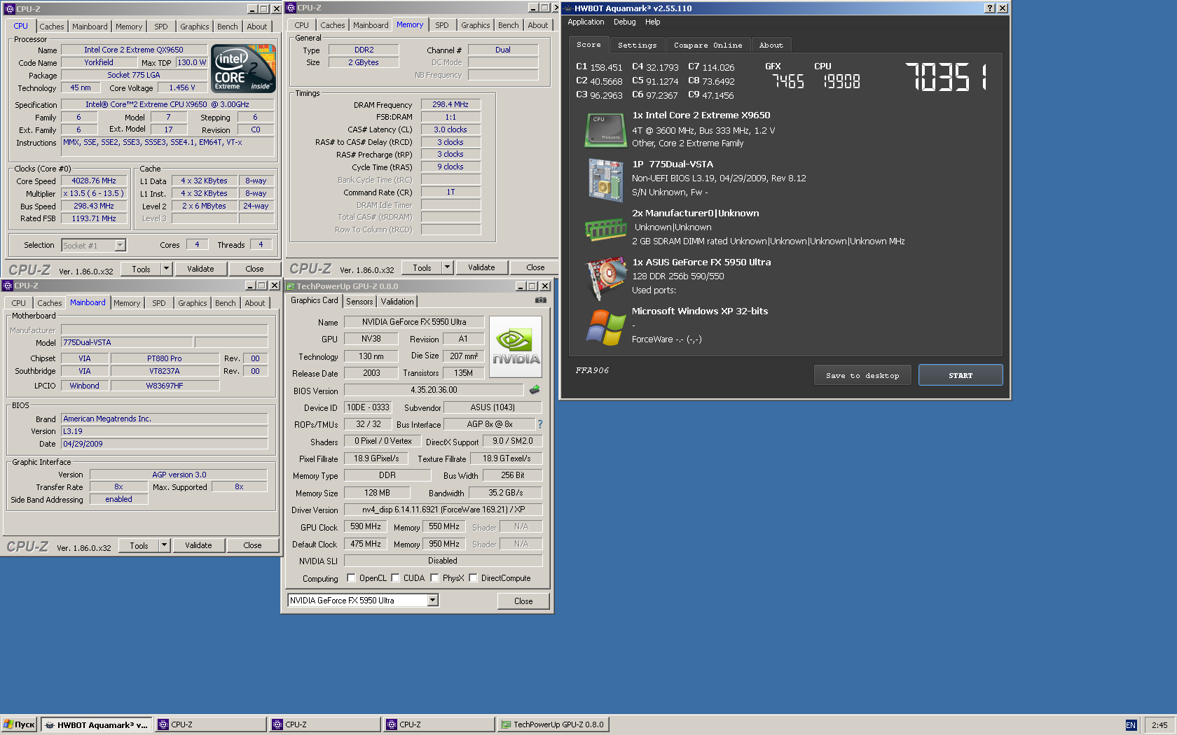Click the Memory CPU-Z window title icon
1177x735 pixels.
(291, 8)
